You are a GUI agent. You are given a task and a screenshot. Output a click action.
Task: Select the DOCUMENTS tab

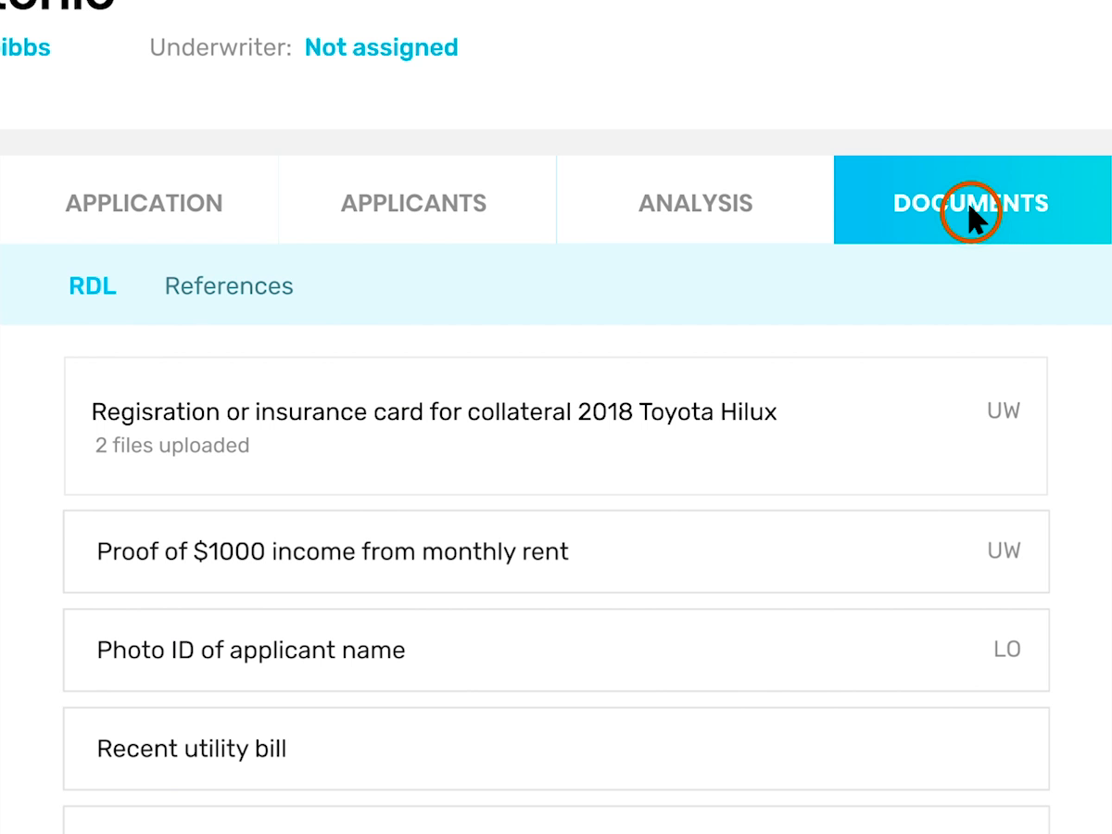pyautogui.click(x=971, y=202)
